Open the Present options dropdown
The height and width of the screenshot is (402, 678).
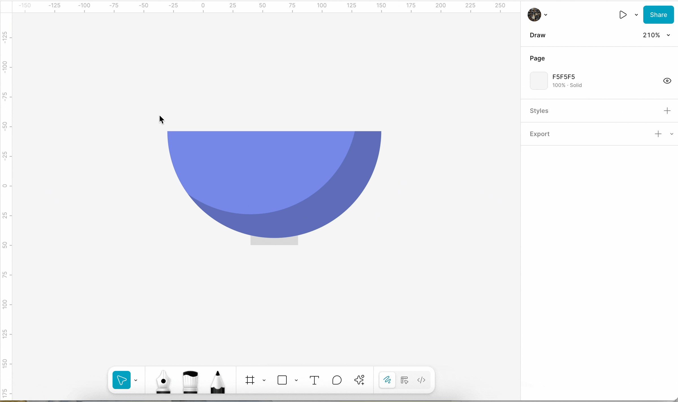[x=636, y=15]
